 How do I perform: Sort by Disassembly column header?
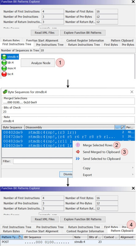point(70,127)
